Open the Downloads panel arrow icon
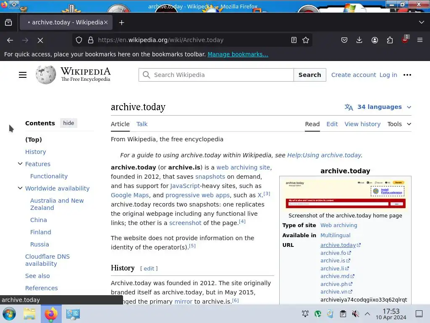 pos(359,40)
